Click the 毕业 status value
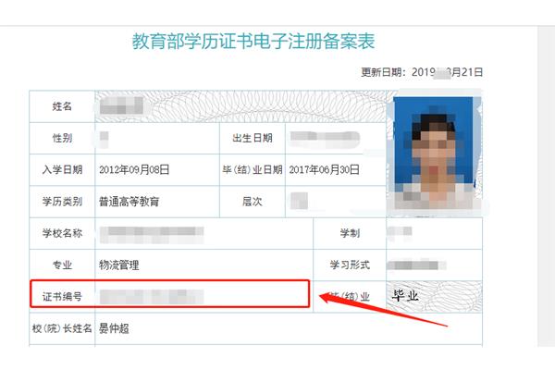 point(405,295)
